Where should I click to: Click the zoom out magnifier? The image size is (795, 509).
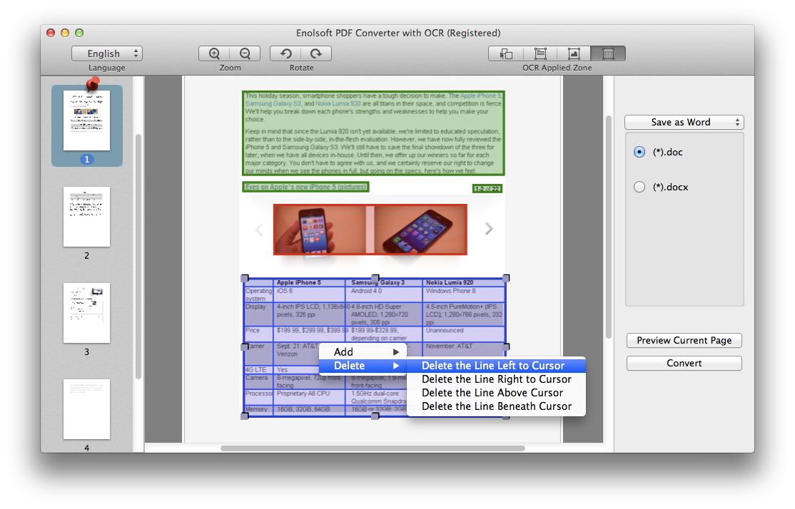click(x=245, y=53)
